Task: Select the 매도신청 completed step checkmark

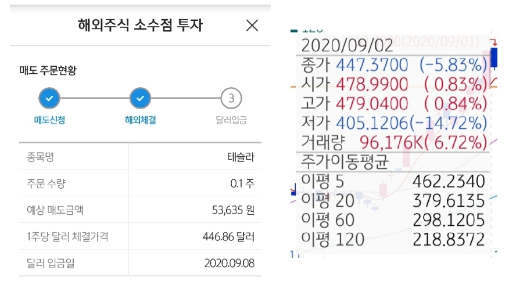Action: tap(49, 98)
